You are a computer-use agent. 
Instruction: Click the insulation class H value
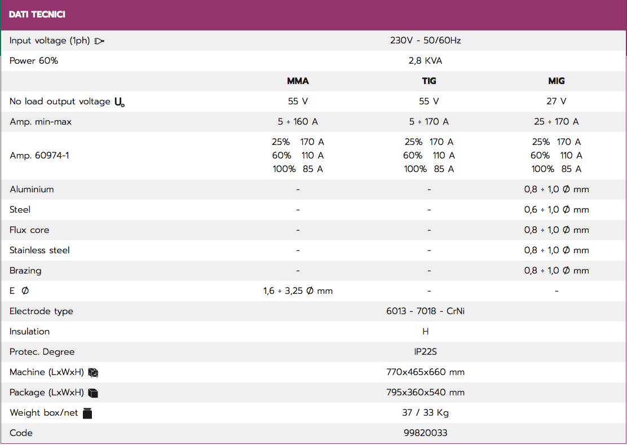[x=426, y=332]
